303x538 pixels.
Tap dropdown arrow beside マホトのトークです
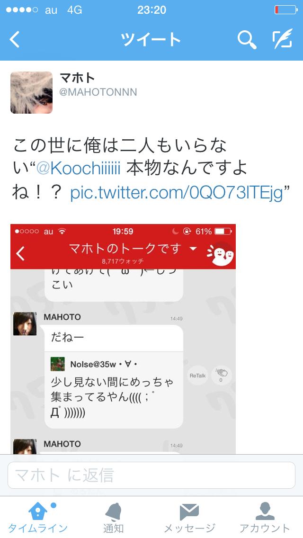pyautogui.click(x=193, y=248)
